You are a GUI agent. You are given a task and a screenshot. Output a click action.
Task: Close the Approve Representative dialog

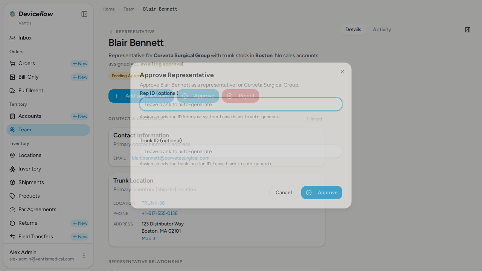(342, 72)
